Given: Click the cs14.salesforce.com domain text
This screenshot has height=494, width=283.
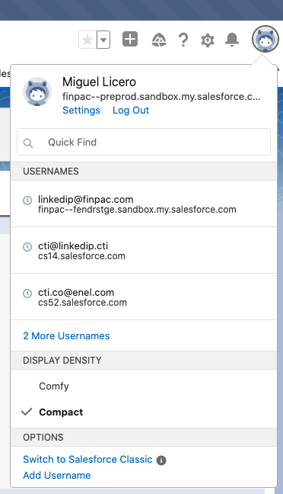Looking at the screenshot, I should [81, 256].
